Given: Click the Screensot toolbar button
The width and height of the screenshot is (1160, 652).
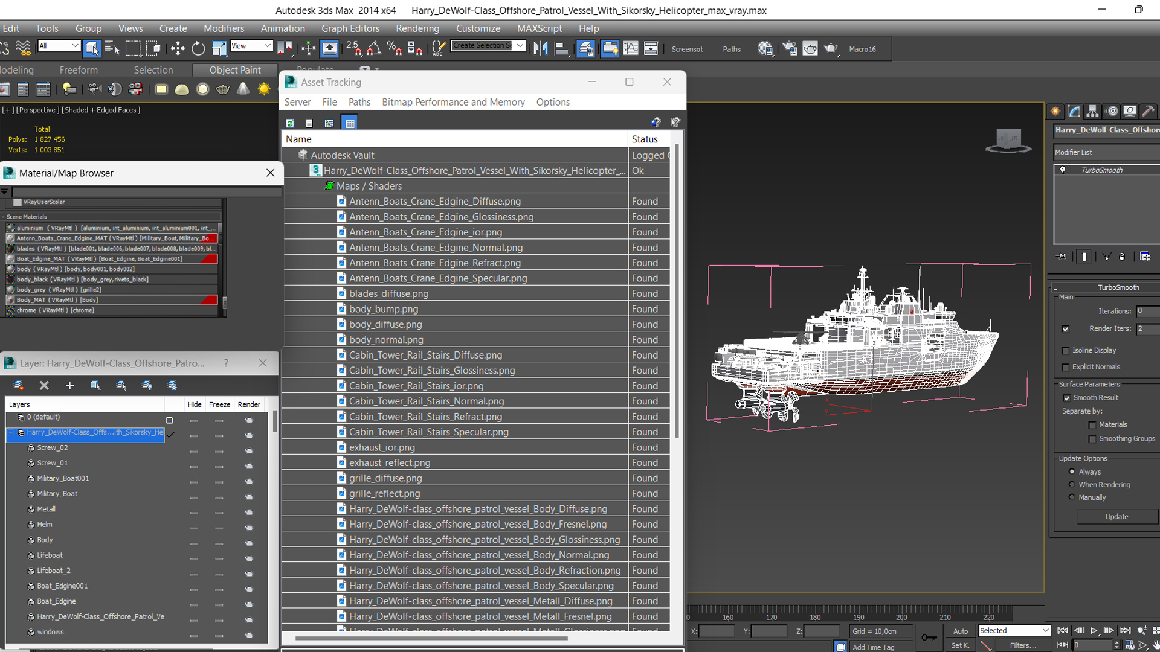Looking at the screenshot, I should point(687,49).
